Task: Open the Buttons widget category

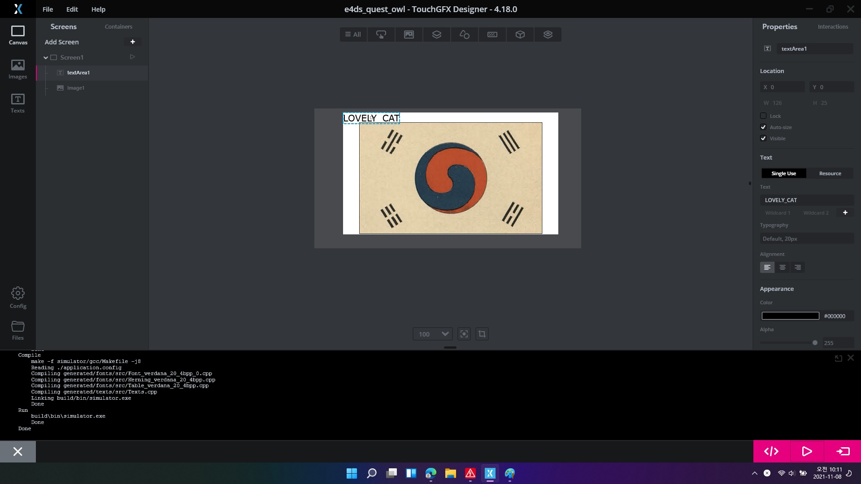Action: [x=381, y=35]
